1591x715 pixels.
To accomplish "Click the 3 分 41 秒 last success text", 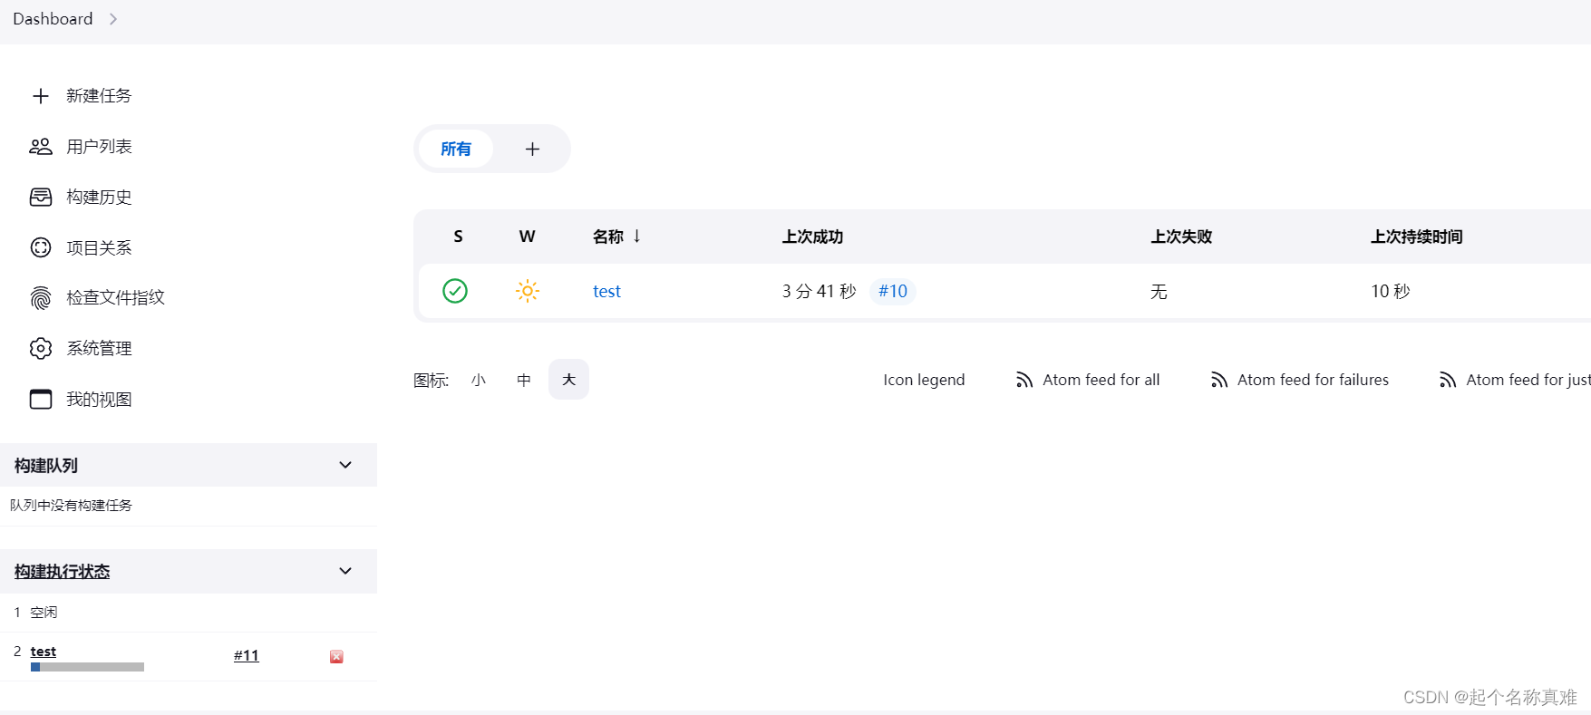I will (x=819, y=291).
